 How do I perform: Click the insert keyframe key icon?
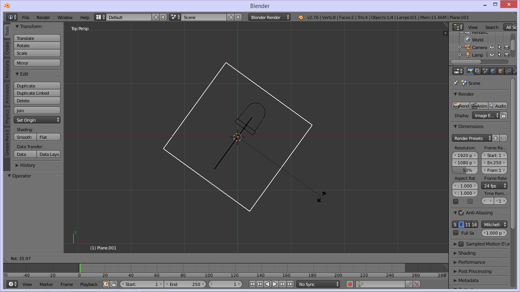tap(409, 284)
